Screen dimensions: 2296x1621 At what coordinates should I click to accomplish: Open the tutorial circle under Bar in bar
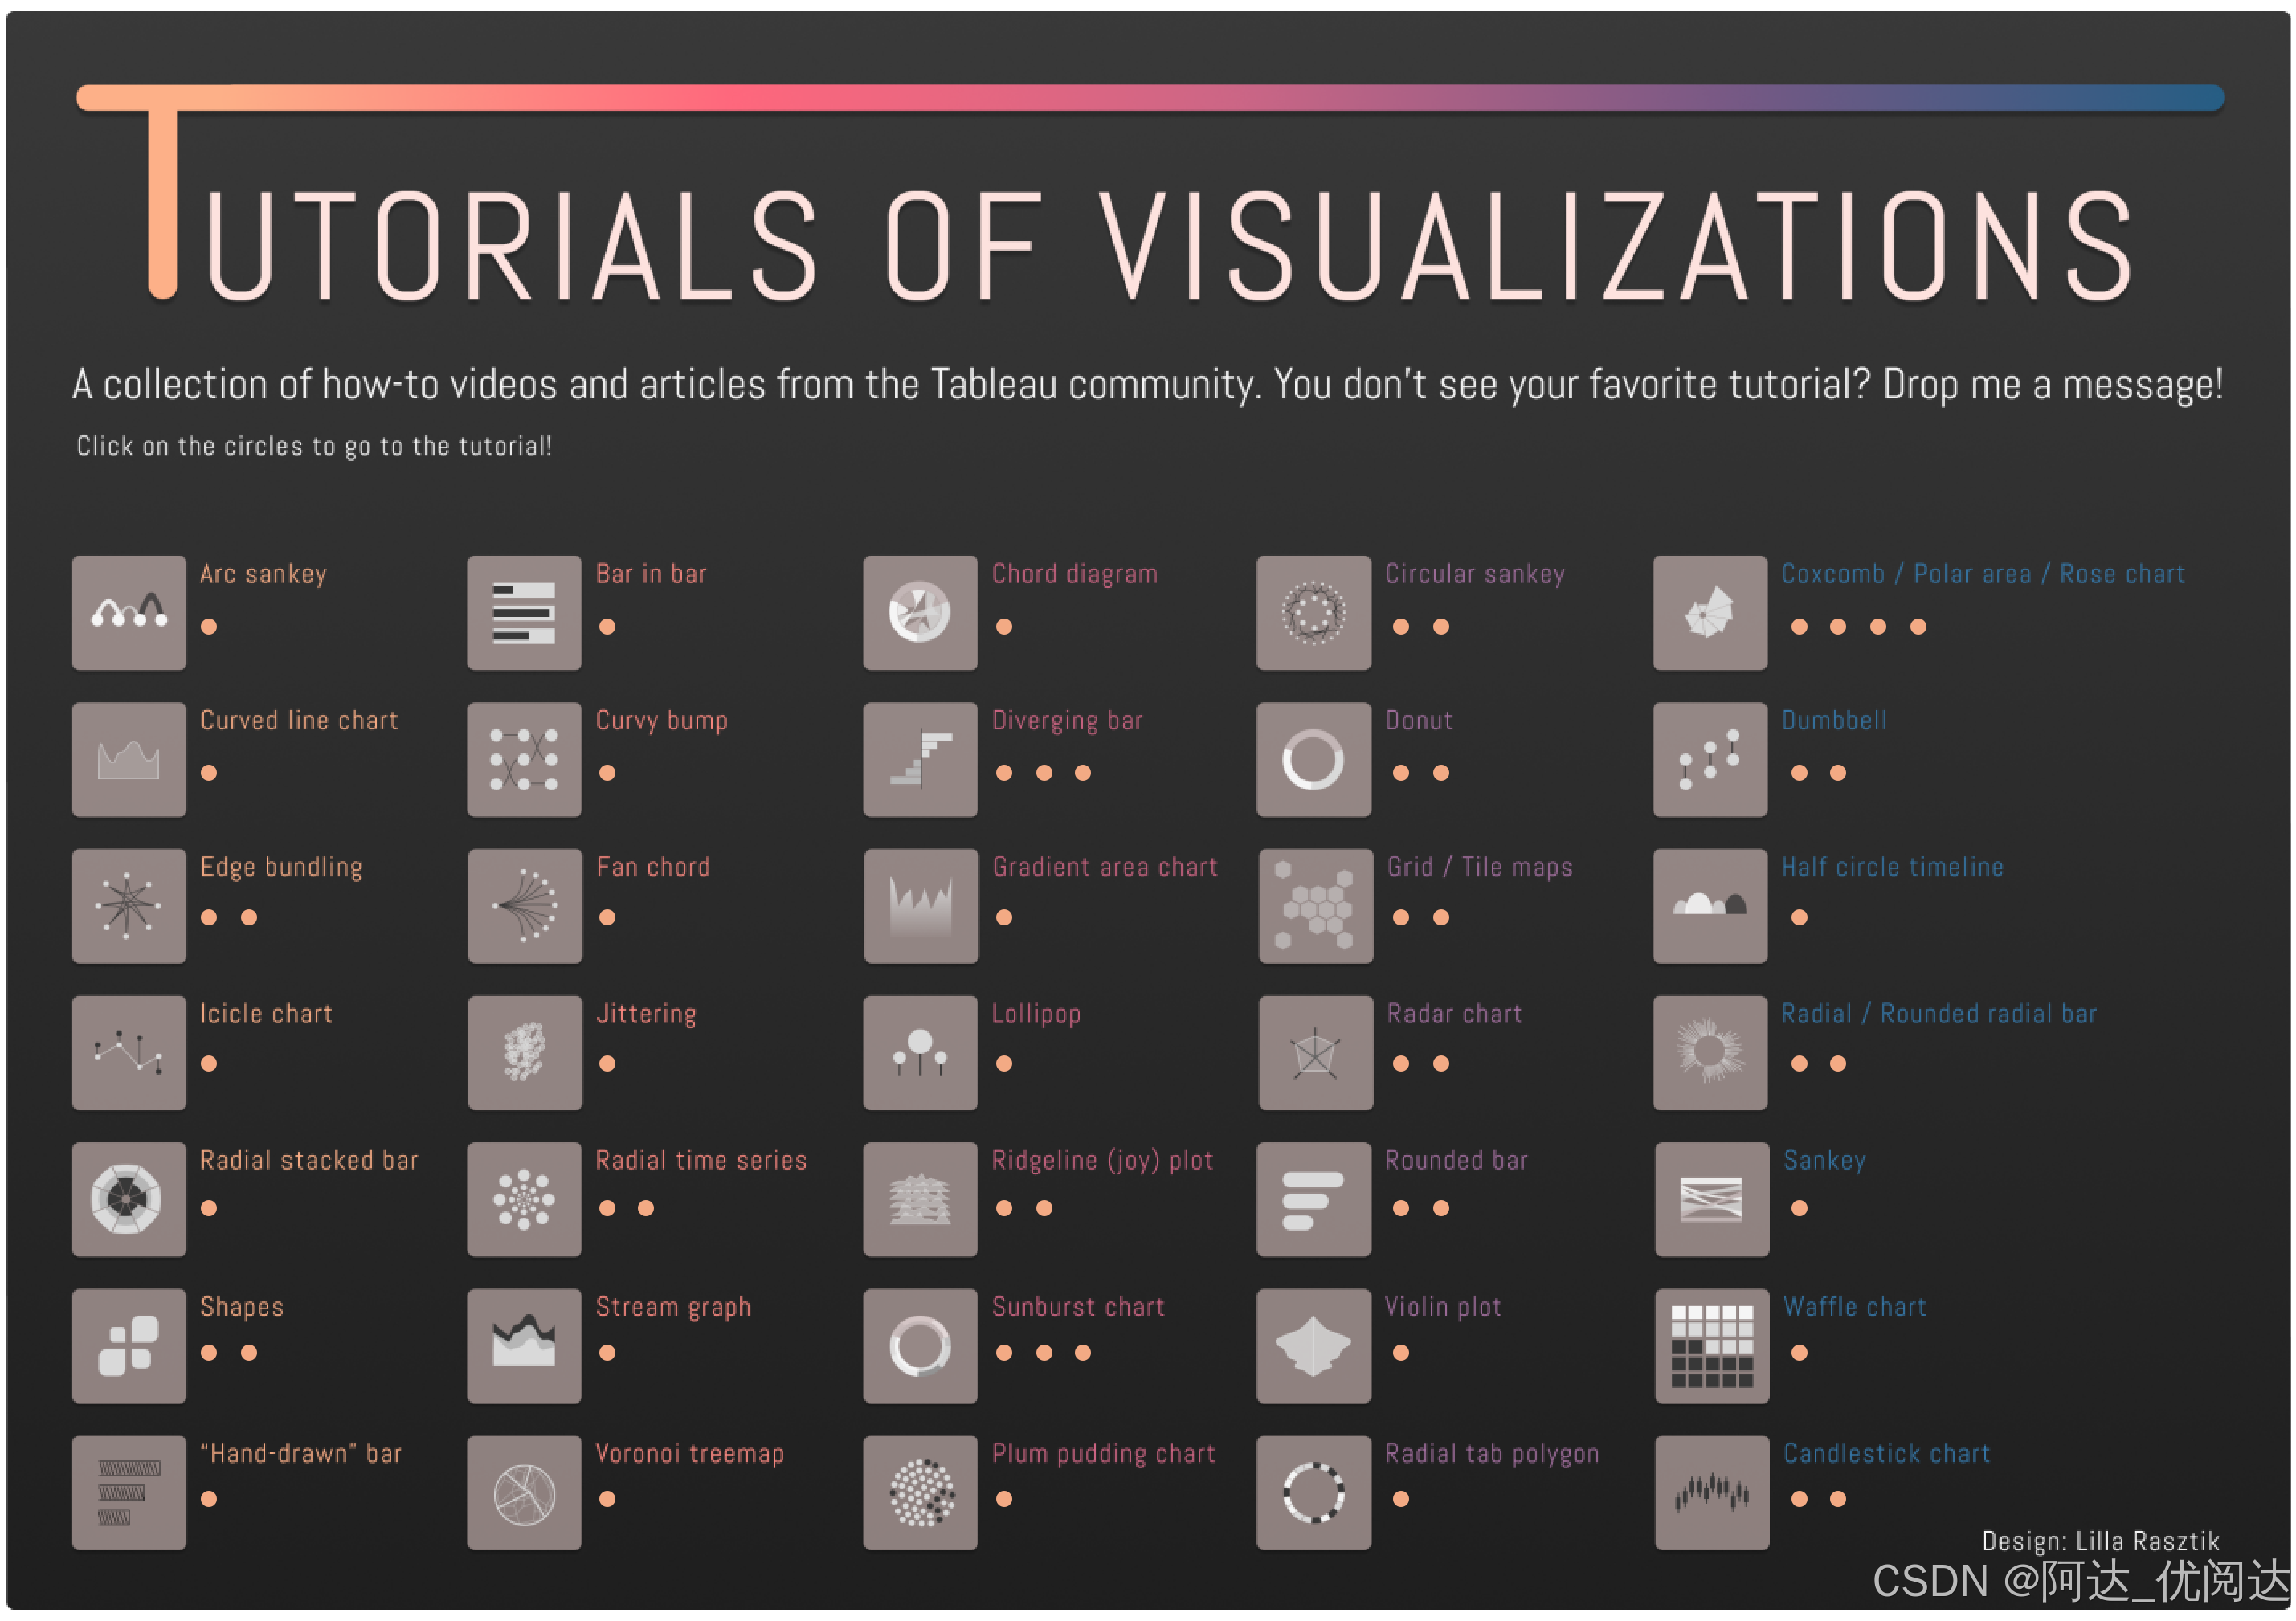(x=607, y=627)
